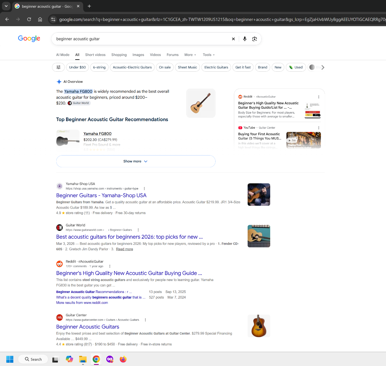
Task: Reload the current page
Action: click(29, 19)
